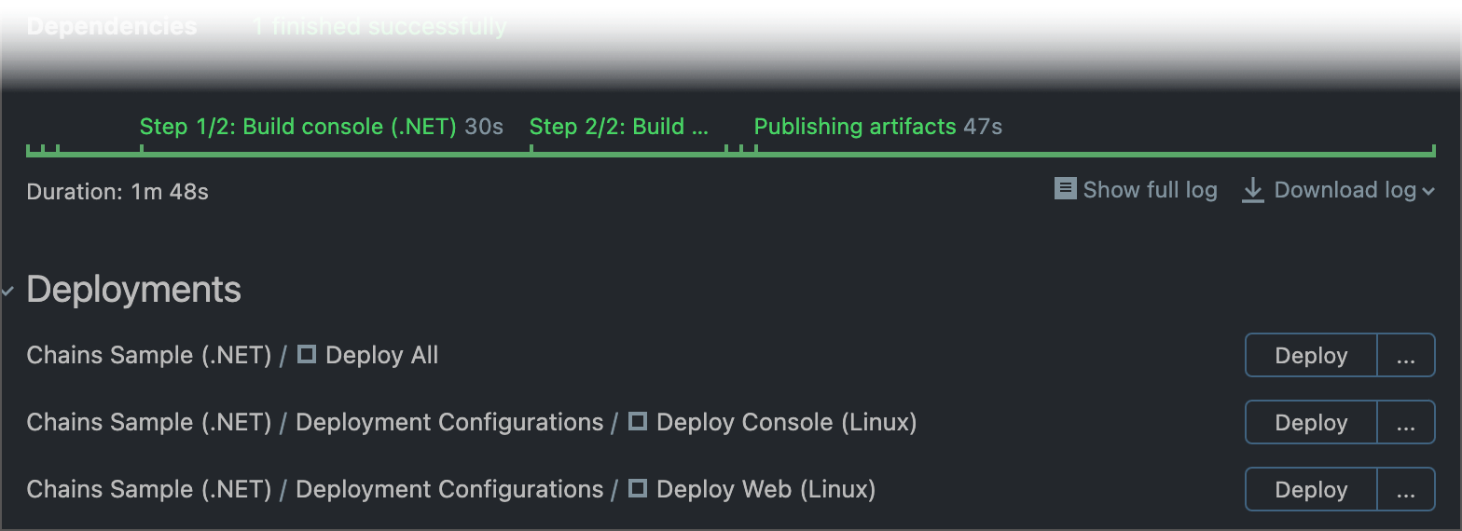The width and height of the screenshot is (1462, 531).
Task: Click the Deploy Console (Linux) configuration icon
Action: (x=638, y=422)
